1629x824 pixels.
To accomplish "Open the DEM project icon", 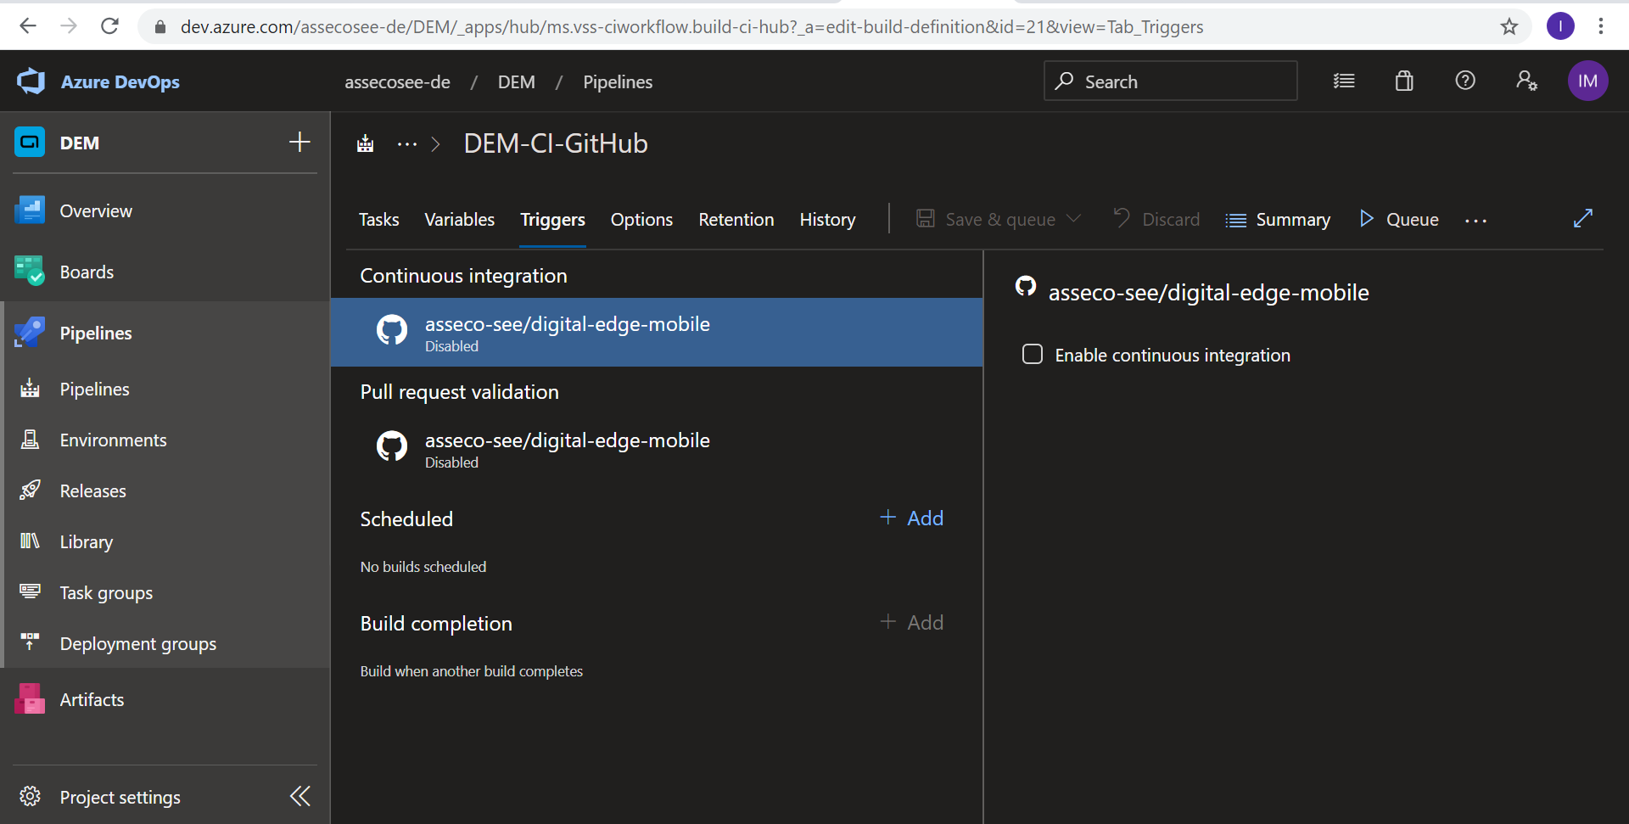I will 30,143.
